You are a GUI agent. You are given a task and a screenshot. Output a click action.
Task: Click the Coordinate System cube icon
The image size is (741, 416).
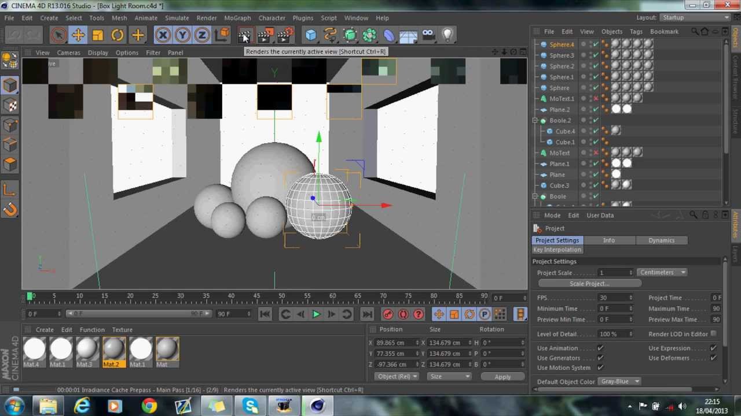click(222, 35)
